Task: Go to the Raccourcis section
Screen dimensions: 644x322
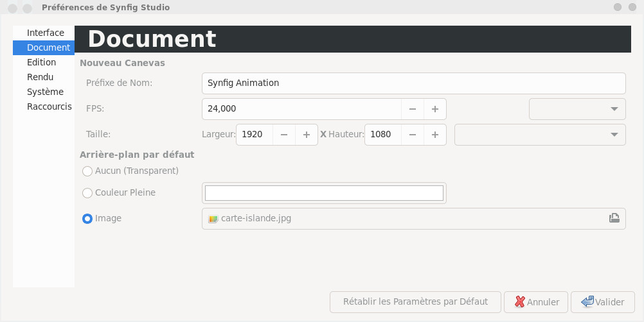Action: pyautogui.click(x=49, y=106)
